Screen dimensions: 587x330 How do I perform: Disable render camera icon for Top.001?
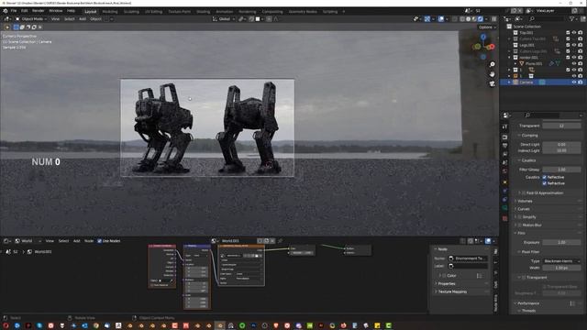(x=581, y=33)
